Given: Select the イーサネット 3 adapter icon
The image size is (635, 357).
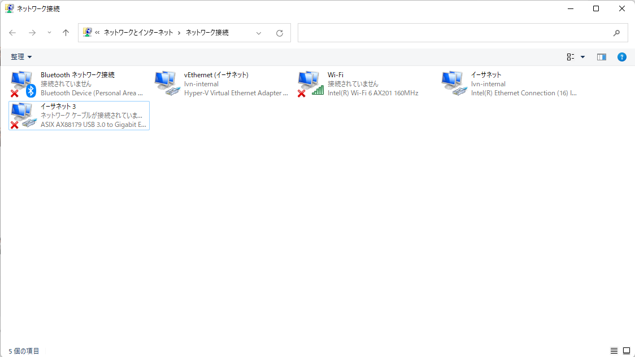Looking at the screenshot, I should pos(21,114).
